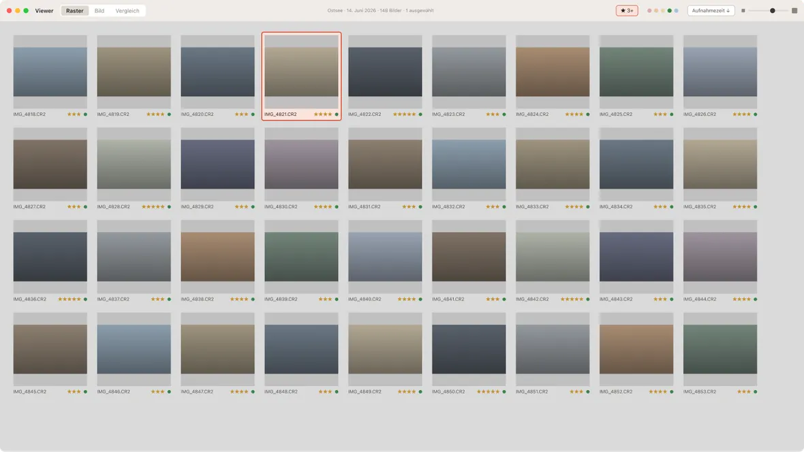The image size is (804, 452).
Task: Toggle the pink color label filter
Action: [649, 11]
